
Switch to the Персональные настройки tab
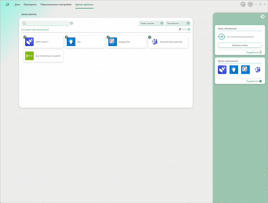pyautogui.click(x=56, y=4)
